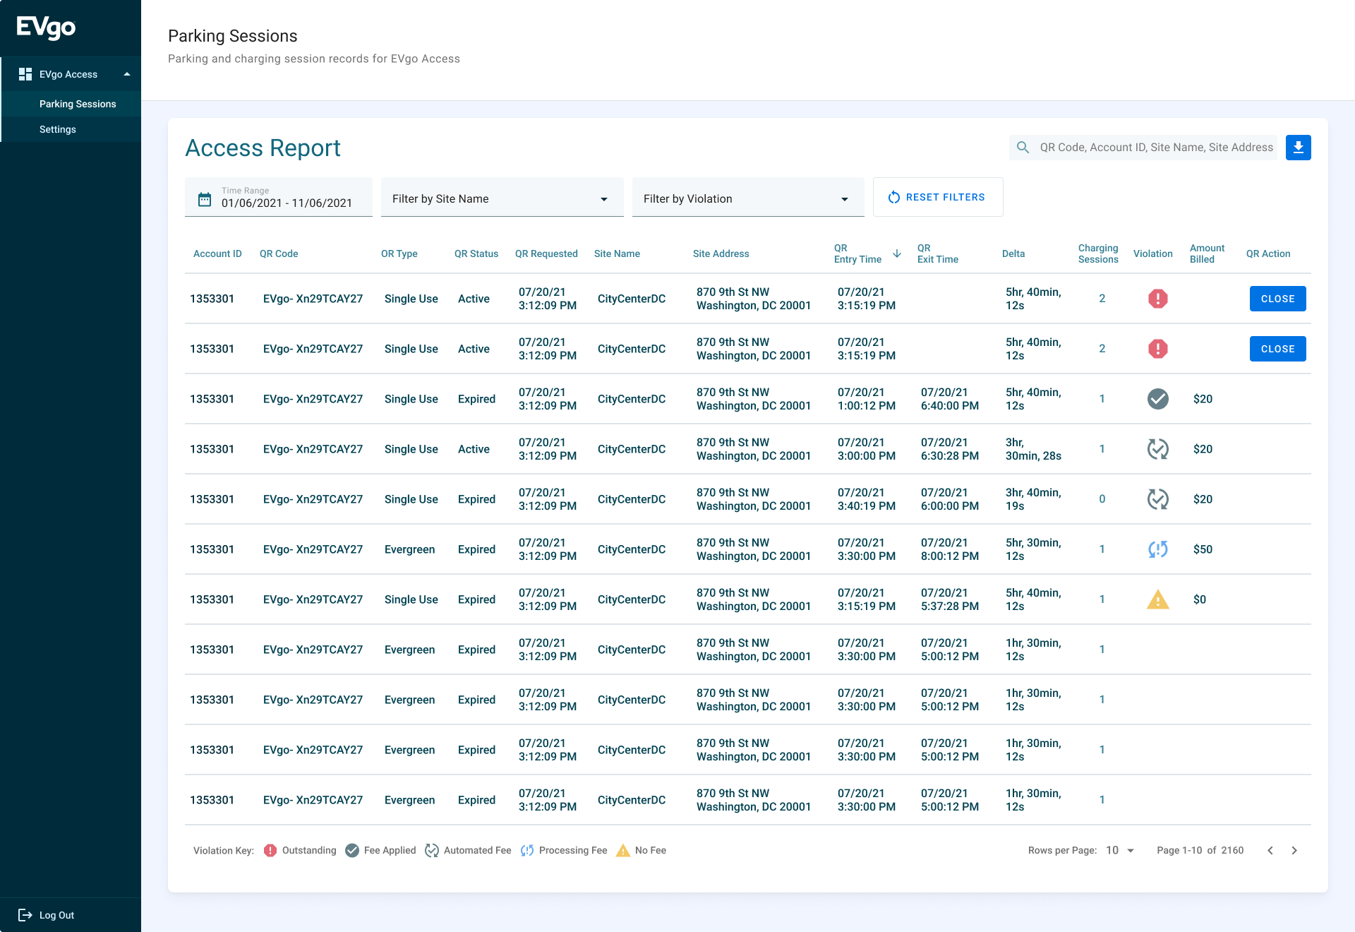Click the Automated Fee icon on 3:00:00 PM row

(1157, 449)
